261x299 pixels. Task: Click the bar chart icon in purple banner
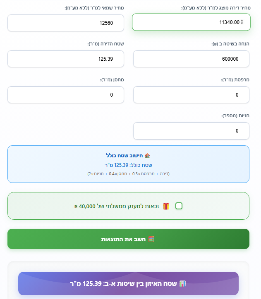[x=182, y=283]
